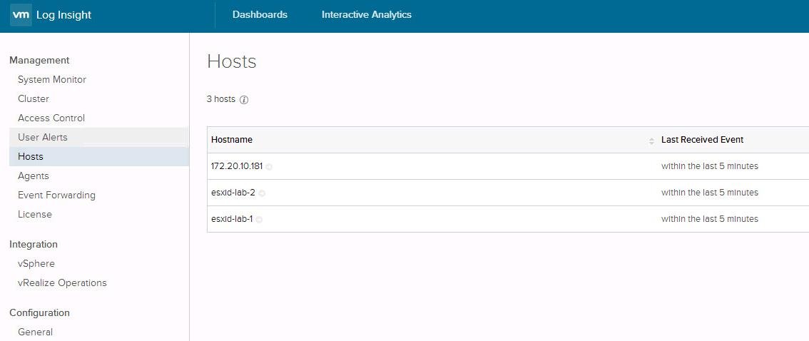Go to Cluster management page
Image resolution: width=809 pixels, height=341 pixels.
(34, 99)
